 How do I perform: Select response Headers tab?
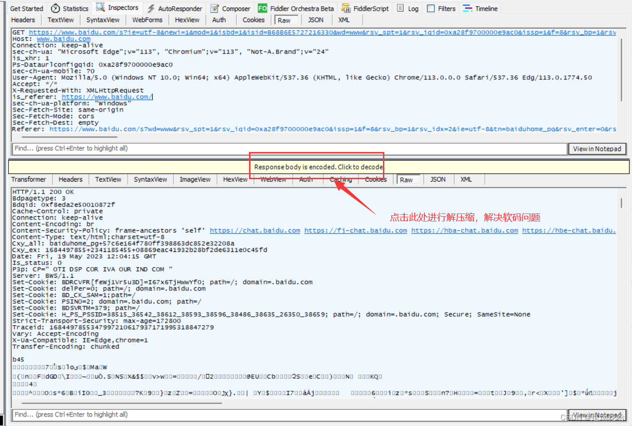click(x=70, y=179)
